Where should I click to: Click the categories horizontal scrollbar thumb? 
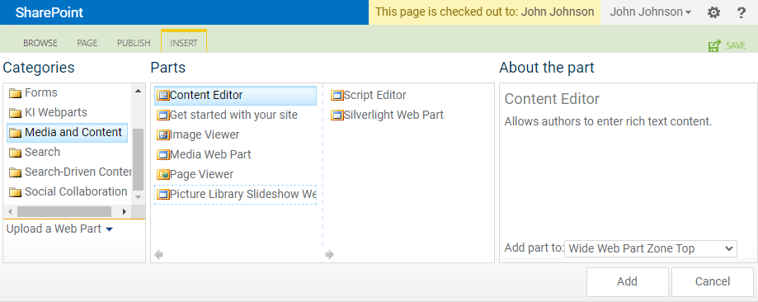(64, 211)
